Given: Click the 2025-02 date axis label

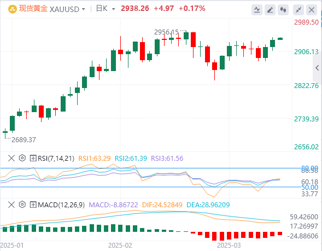Looking at the screenshot, I should (120, 245).
